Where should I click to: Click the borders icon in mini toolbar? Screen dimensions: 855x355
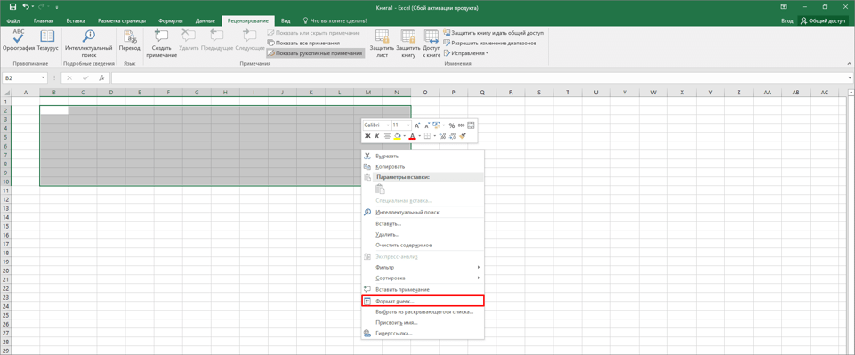point(428,136)
